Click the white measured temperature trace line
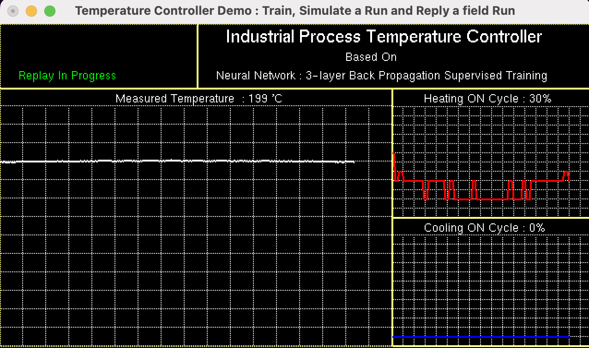Screen dimensions: 589x348 point(178,161)
